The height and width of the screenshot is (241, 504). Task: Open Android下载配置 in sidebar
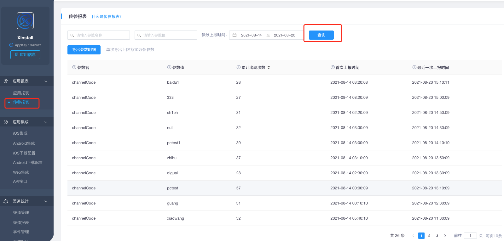(28, 163)
